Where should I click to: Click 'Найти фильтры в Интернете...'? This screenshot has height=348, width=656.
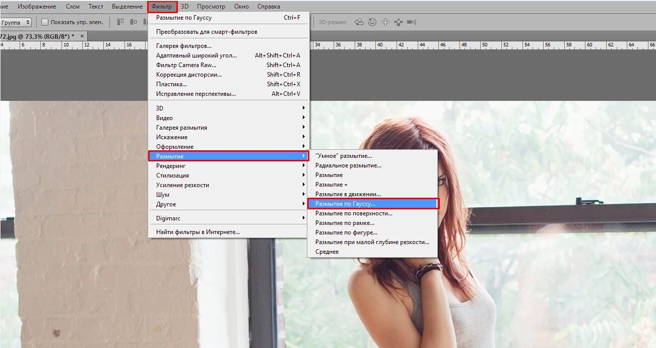coord(229,232)
